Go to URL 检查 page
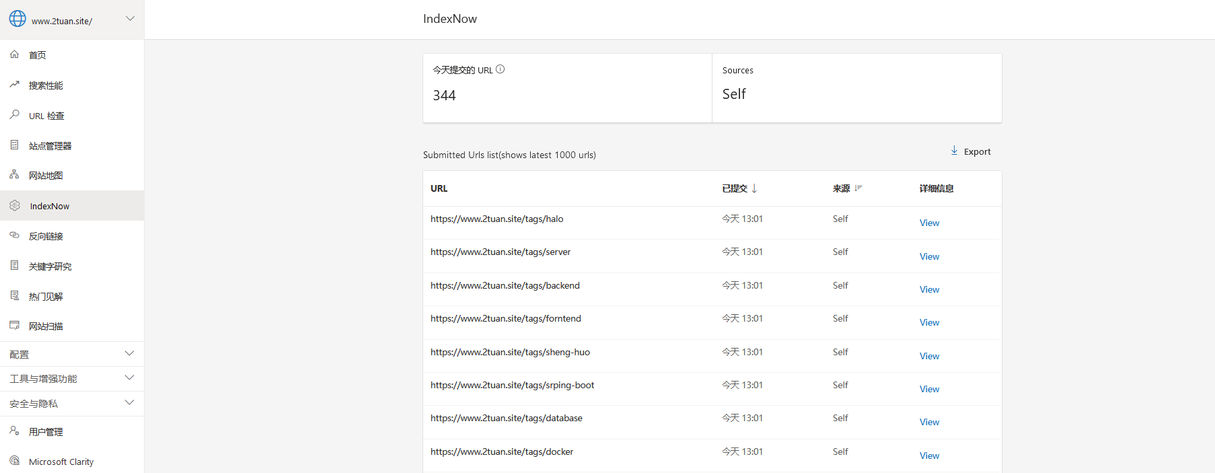1215x473 pixels. click(x=72, y=115)
